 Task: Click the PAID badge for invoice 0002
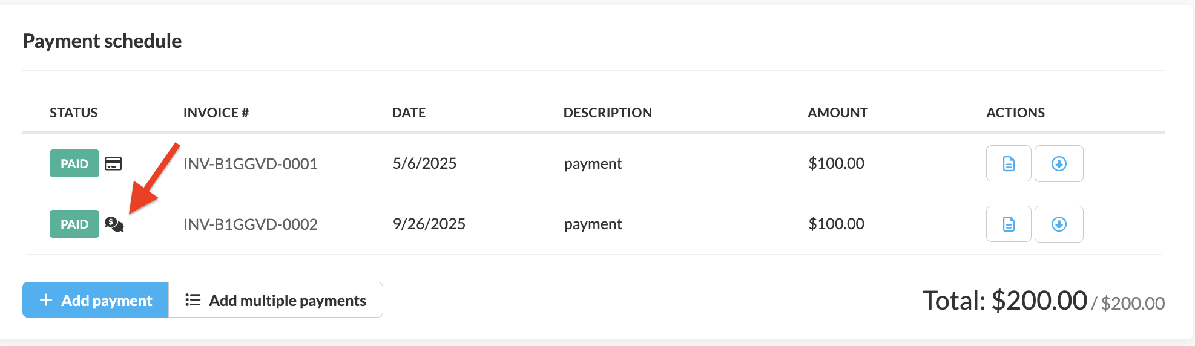click(x=74, y=224)
